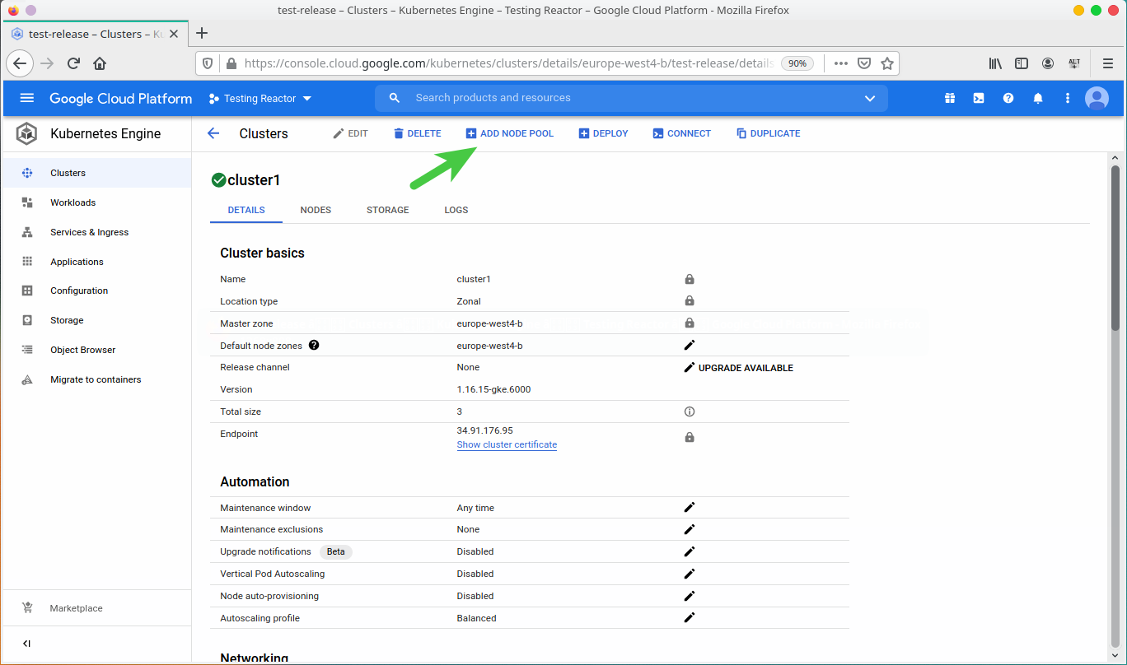Open the three-dot settings menu in header
The width and height of the screenshot is (1127, 665).
click(1068, 98)
